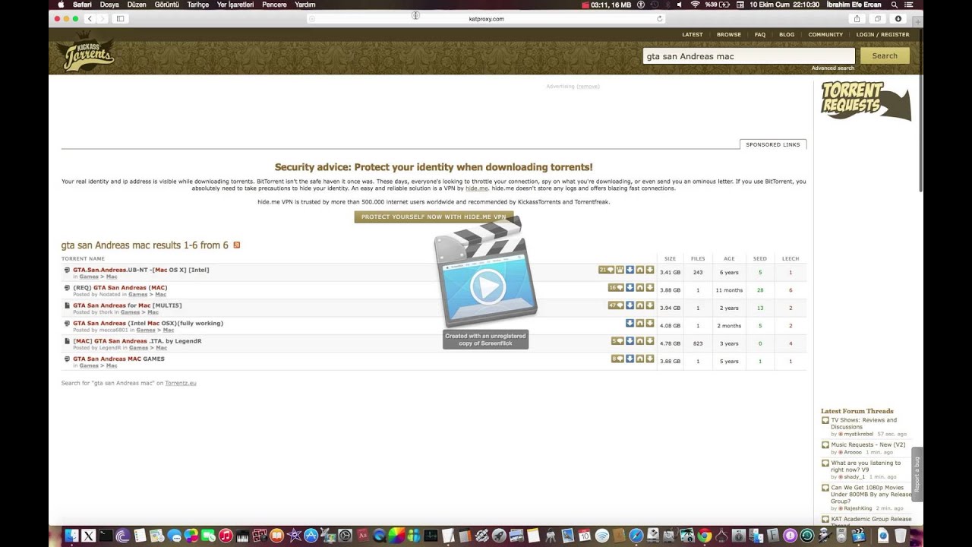Click the magnet icon for GTA San Andreas MAC GAMES

[x=640, y=359]
